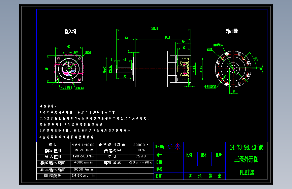Select the 190-560Nm value
292x189 pixels.
(x=83, y=156)
